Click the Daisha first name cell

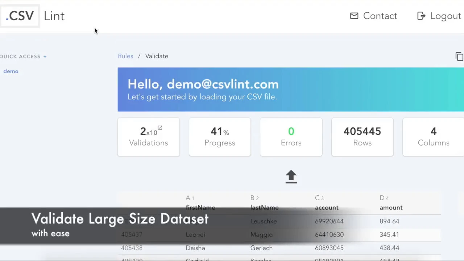(195, 248)
